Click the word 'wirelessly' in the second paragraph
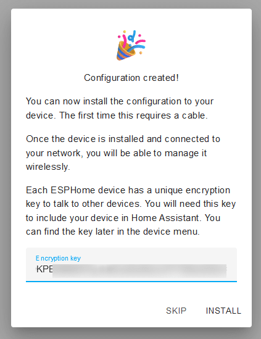Image resolution: width=261 pixels, height=339 pixels. tap(47, 167)
